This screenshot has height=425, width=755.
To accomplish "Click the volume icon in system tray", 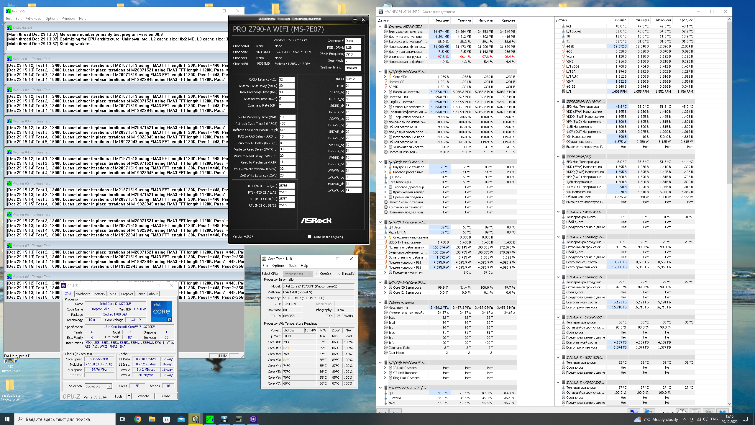I will click(705, 419).
